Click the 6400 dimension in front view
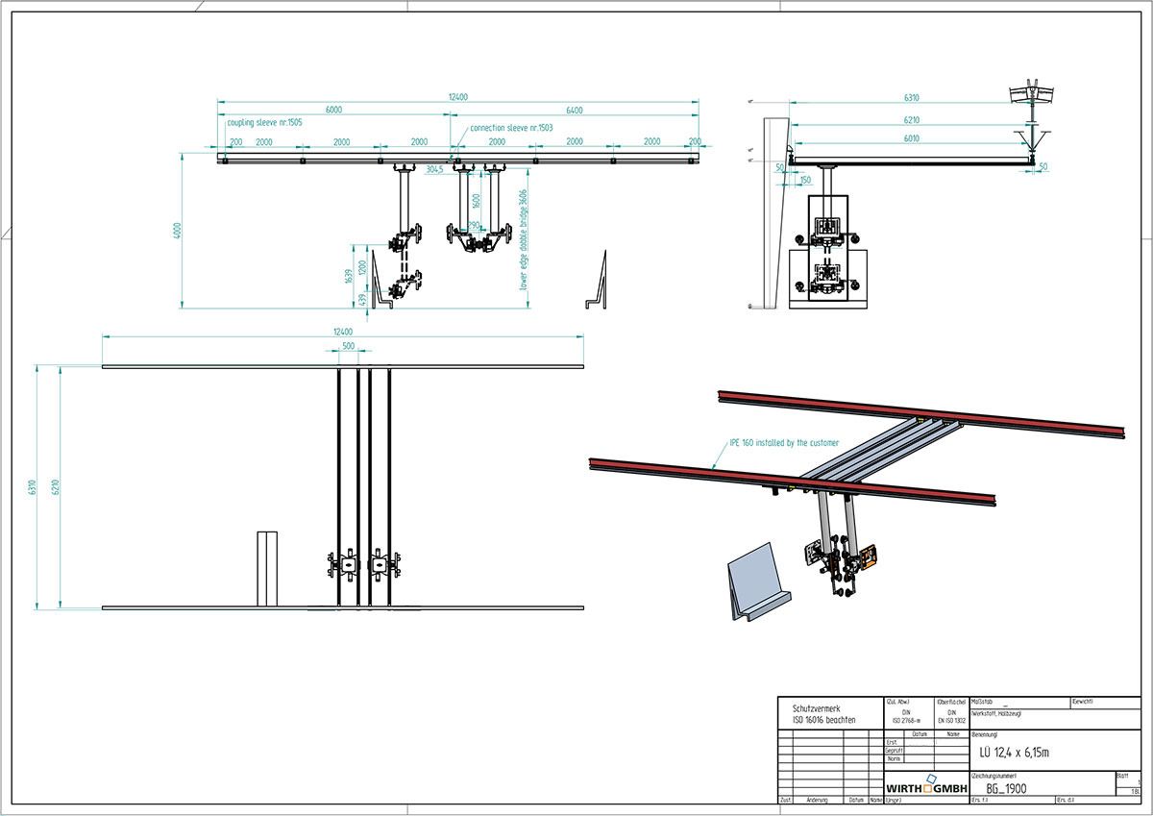This screenshot has width=1153, height=816. (x=575, y=110)
